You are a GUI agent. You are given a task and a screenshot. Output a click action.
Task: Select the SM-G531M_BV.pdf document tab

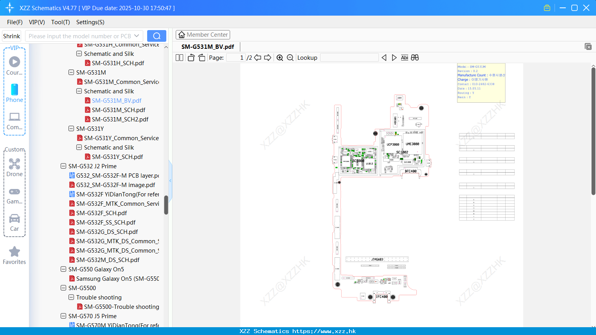tap(208, 46)
